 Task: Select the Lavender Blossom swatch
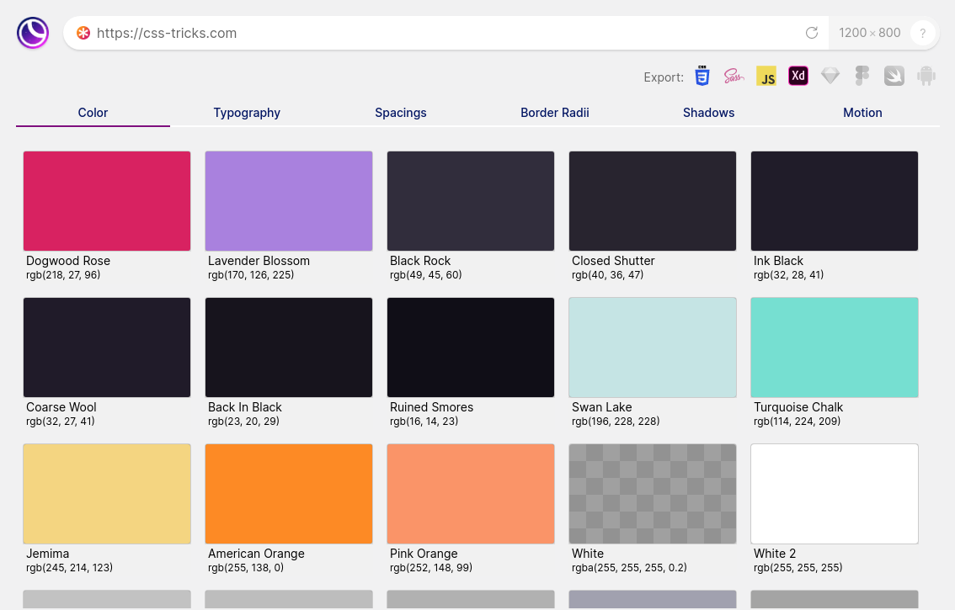coord(289,201)
